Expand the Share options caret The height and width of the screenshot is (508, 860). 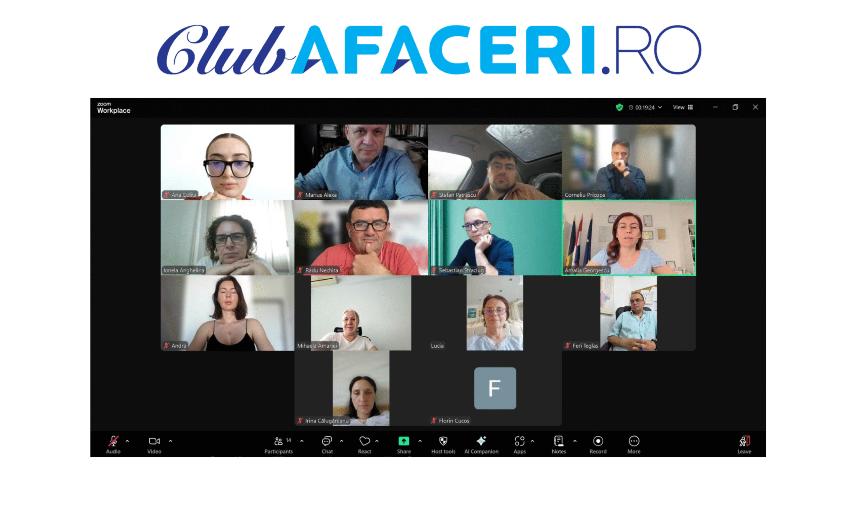(x=420, y=441)
